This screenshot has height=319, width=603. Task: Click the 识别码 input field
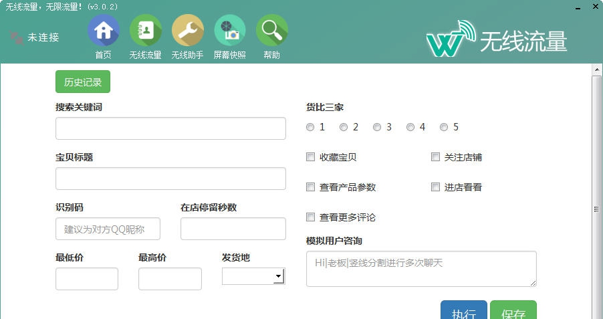tap(108, 229)
